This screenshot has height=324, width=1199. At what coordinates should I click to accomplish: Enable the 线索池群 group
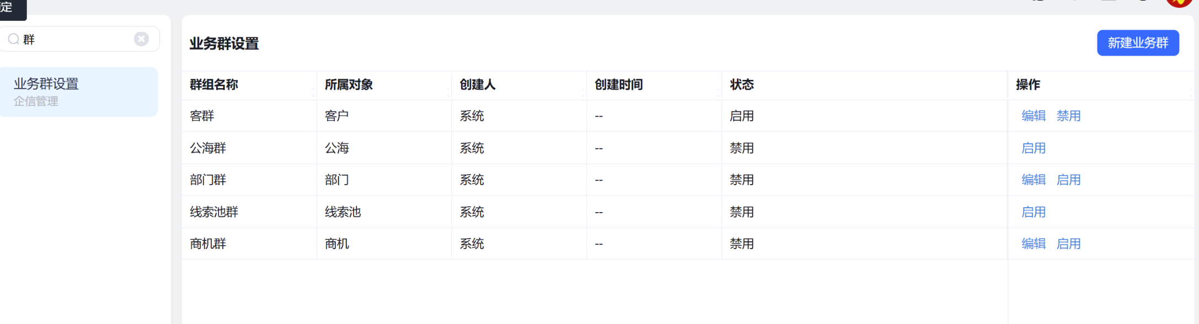pyautogui.click(x=1033, y=212)
